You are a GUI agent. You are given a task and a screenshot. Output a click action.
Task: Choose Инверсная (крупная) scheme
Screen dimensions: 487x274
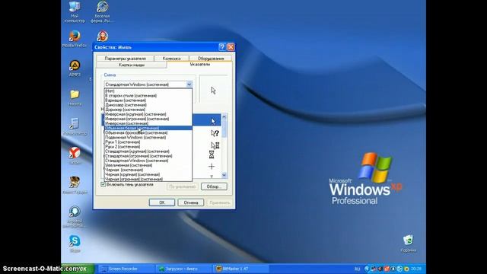tap(148, 114)
